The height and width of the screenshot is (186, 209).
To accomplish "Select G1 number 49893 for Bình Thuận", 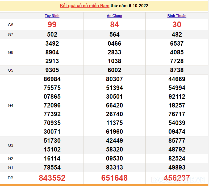I will point(177,167).
